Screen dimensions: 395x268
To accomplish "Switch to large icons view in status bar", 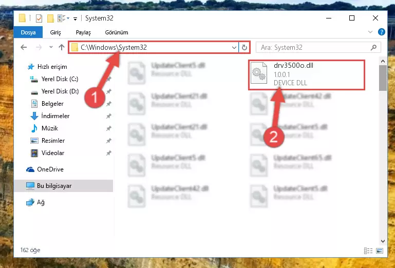I will [380, 251].
